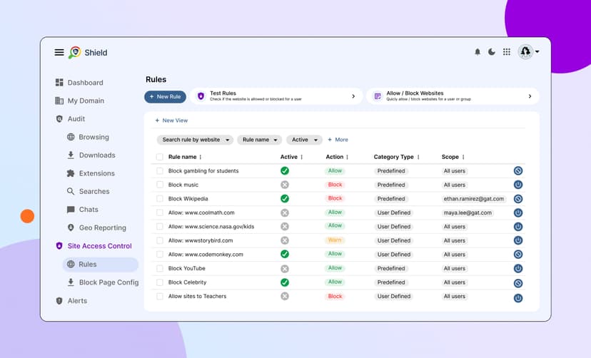This screenshot has width=591, height=358.
Task: Check the Block music row checkbox
Action: [160, 185]
